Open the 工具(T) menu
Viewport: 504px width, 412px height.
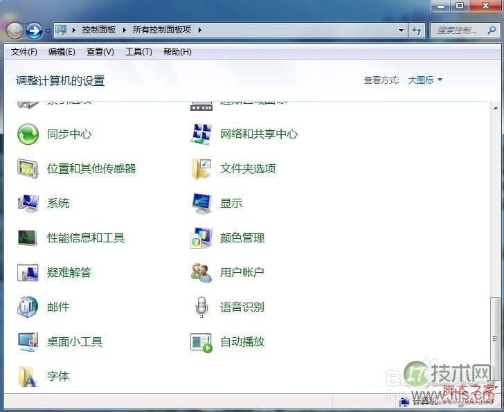click(138, 52)
